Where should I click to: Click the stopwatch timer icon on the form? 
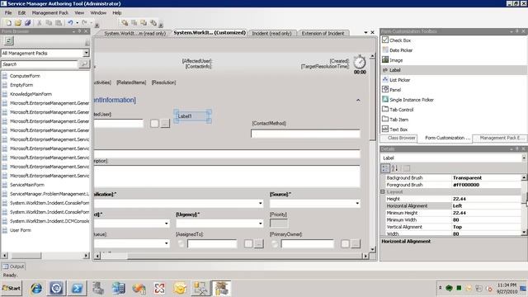(360, 62)
